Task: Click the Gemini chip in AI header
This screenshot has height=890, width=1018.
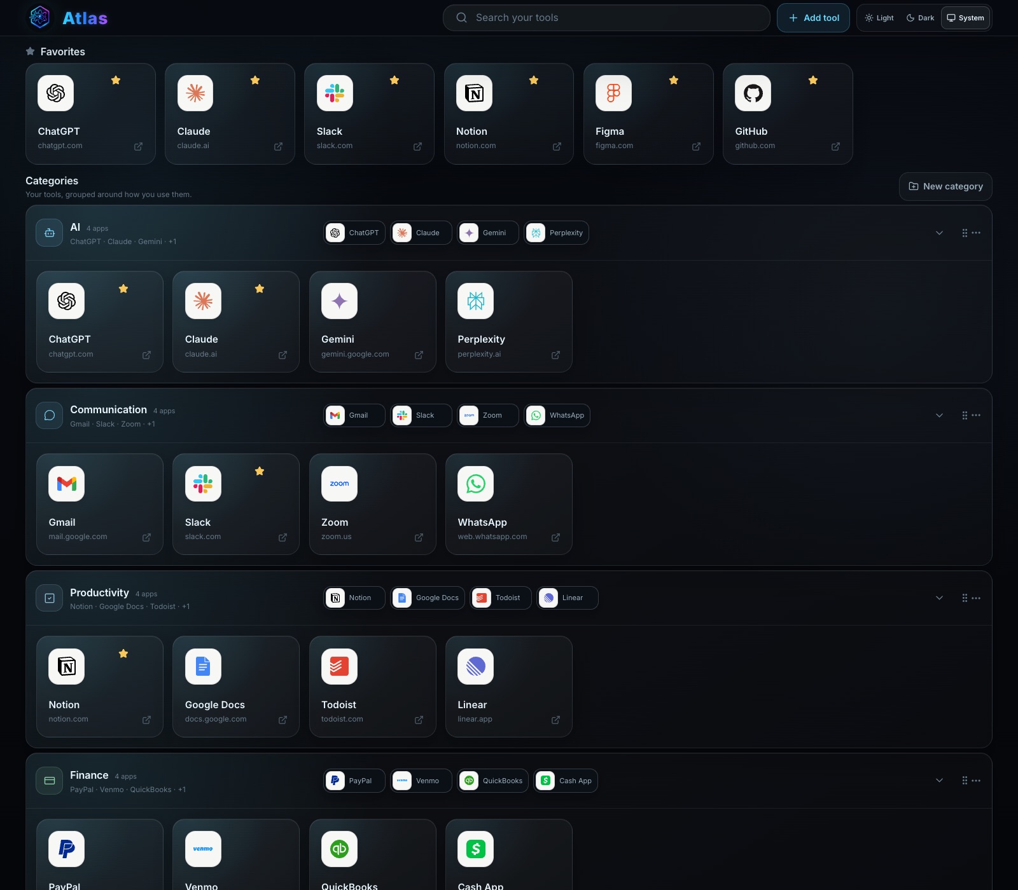Action: coord(487,233)
